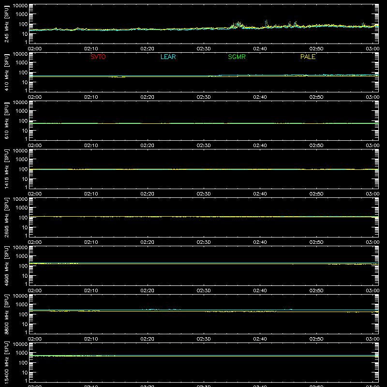Screen dimensions: 387x387
Task: Click the red SVTO station legend label
Action: click(x=98, y=57)
